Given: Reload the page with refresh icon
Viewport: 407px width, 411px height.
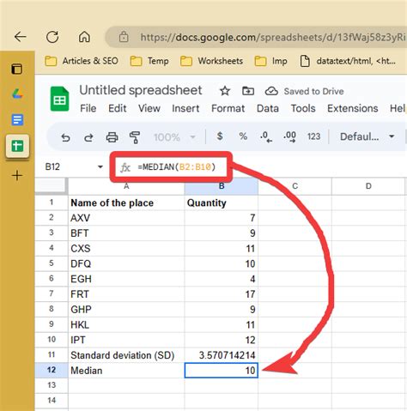Looking at the screenshot, I should pyautogui.click(x=52, y=37).
